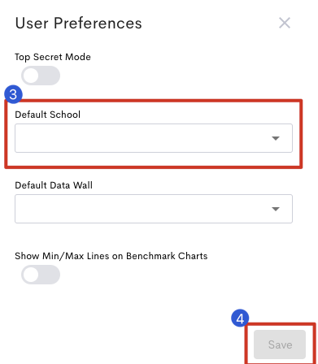The width and height of the screenshot is (318, 364).
Task: Click the blue step 4 badge
Action: click(x=240, y=318)
